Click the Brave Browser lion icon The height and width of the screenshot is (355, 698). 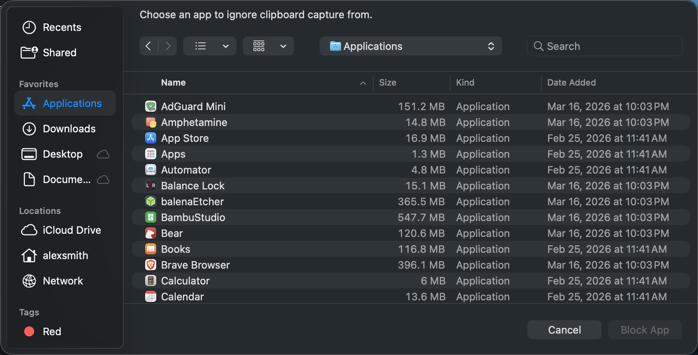151,265
